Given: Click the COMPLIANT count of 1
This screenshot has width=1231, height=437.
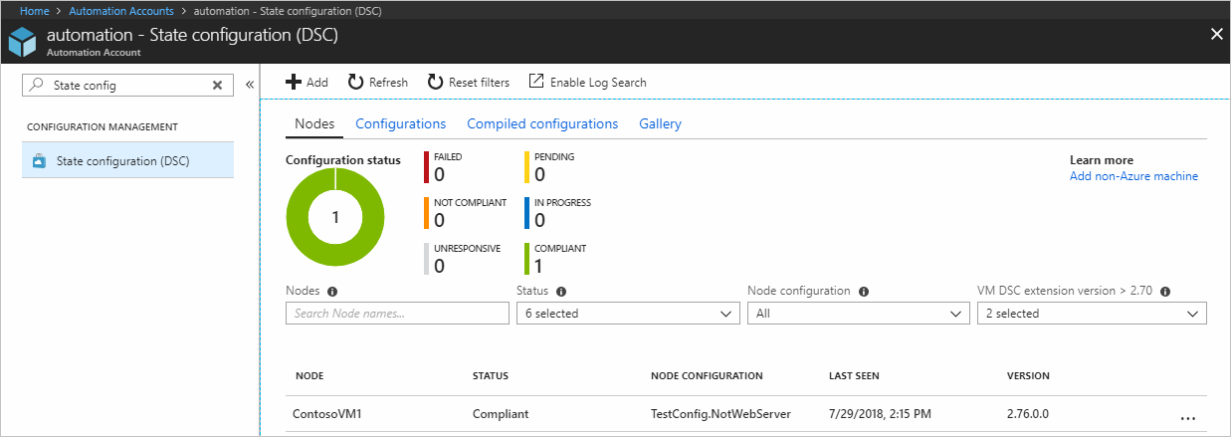Looking at the screenshot, I should (538, 266).
